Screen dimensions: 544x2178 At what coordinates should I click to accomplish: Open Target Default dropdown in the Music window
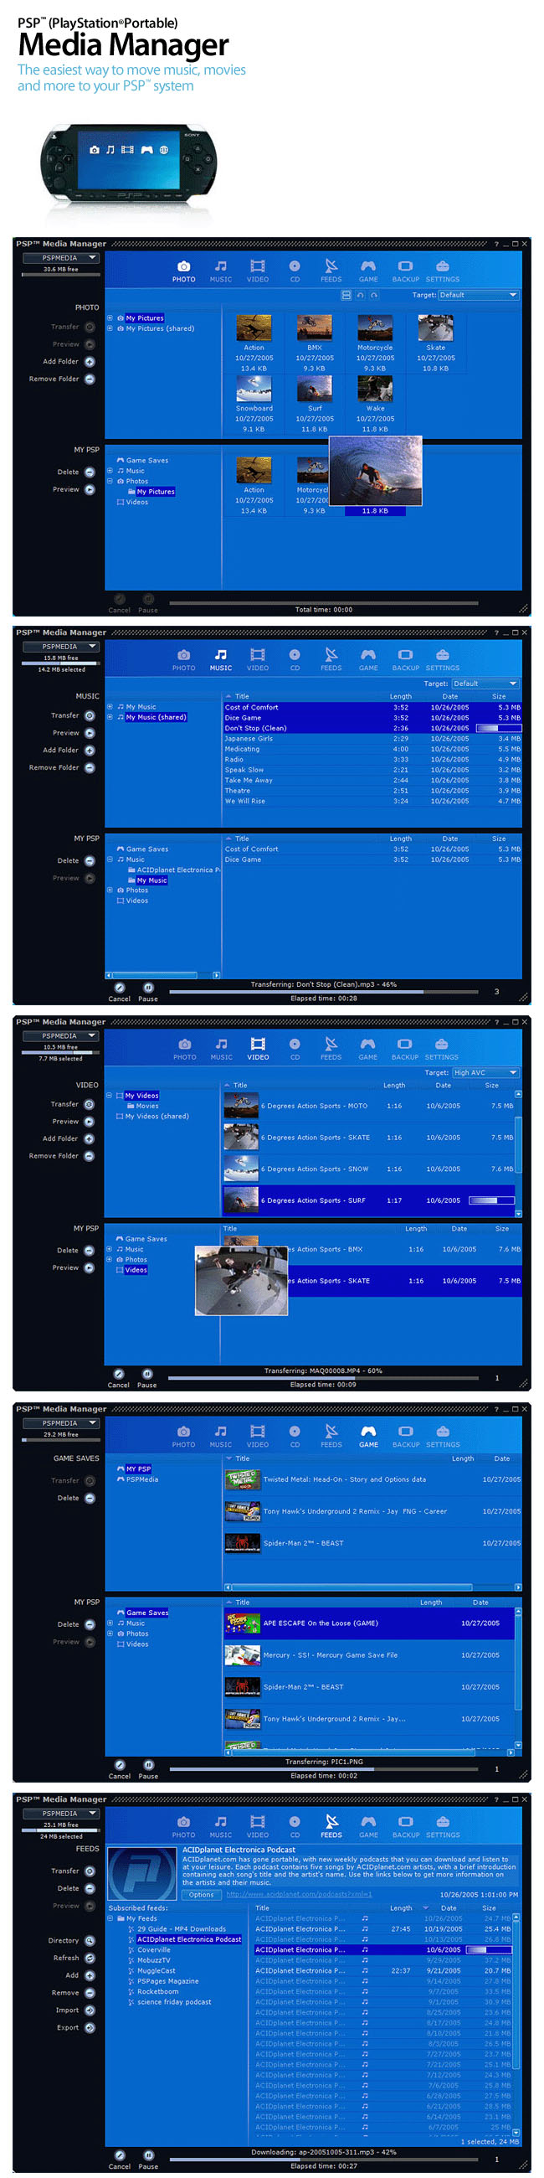point(485,684)
